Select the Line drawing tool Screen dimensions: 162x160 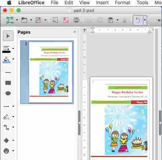pyautogui.click(x=8, y=72)
